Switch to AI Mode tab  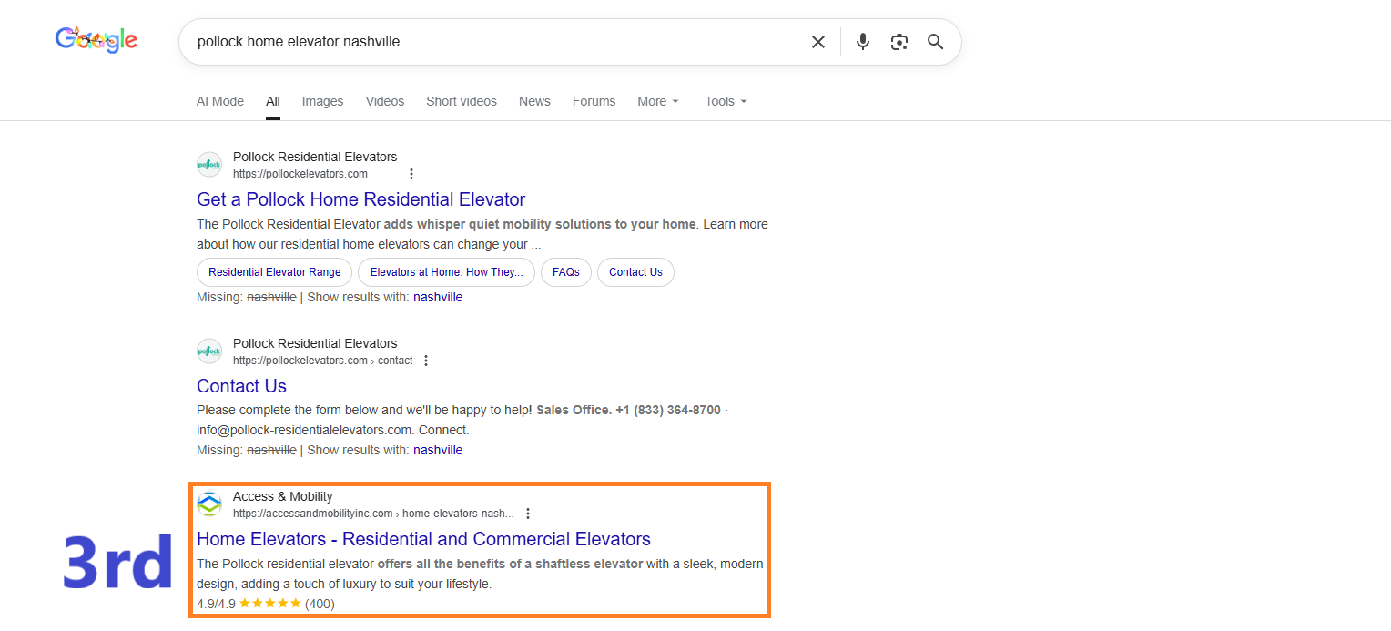220,101
